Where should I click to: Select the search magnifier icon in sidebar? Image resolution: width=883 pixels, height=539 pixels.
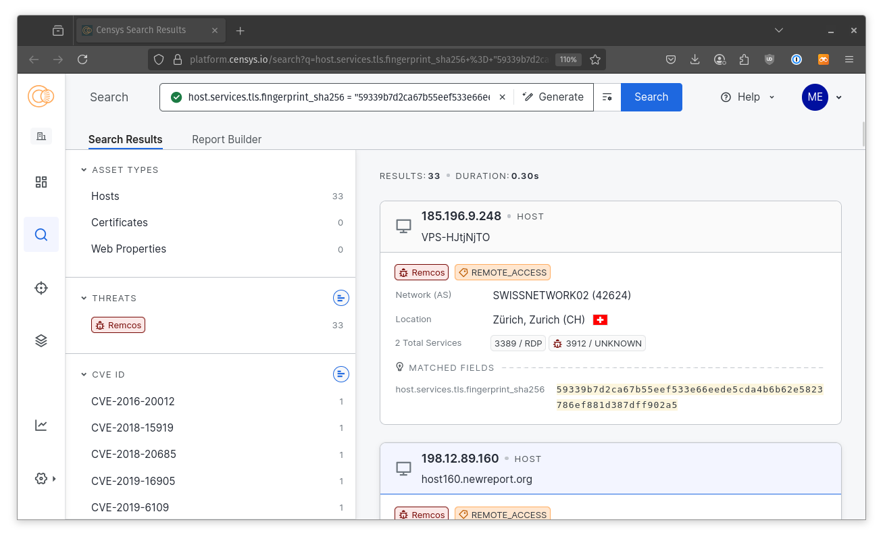[41, 234]
